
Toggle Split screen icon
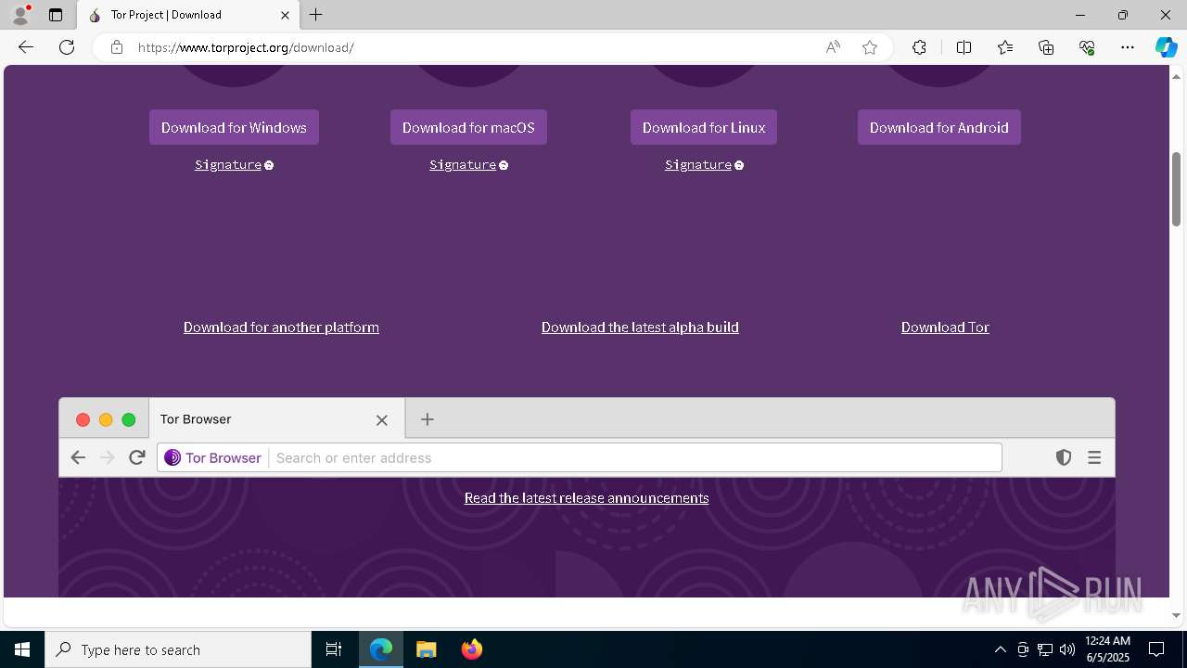(964, 47)
